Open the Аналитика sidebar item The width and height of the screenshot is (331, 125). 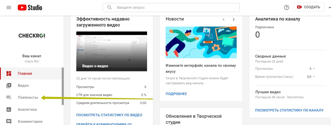[31, 109]
